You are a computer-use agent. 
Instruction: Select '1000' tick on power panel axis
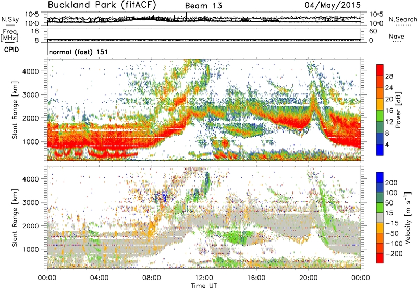(x=31, y=141)
